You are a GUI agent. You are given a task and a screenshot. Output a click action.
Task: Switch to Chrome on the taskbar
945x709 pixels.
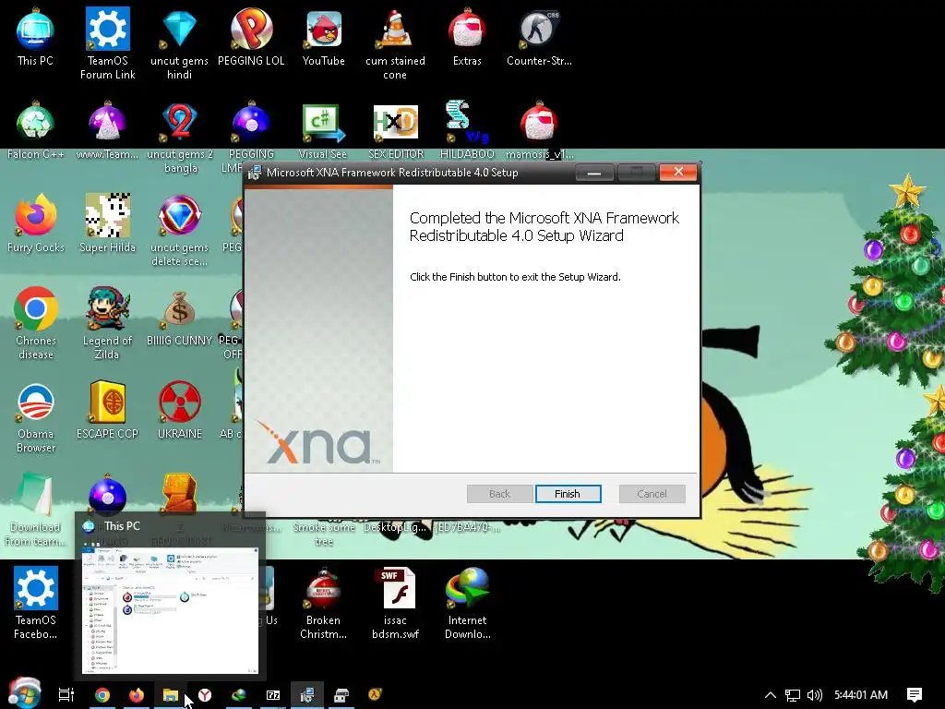[102, 695]
